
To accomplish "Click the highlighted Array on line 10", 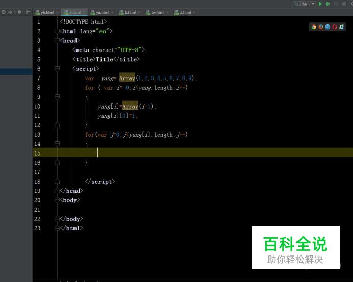I will pyautogui.click(x=131, y=106).
